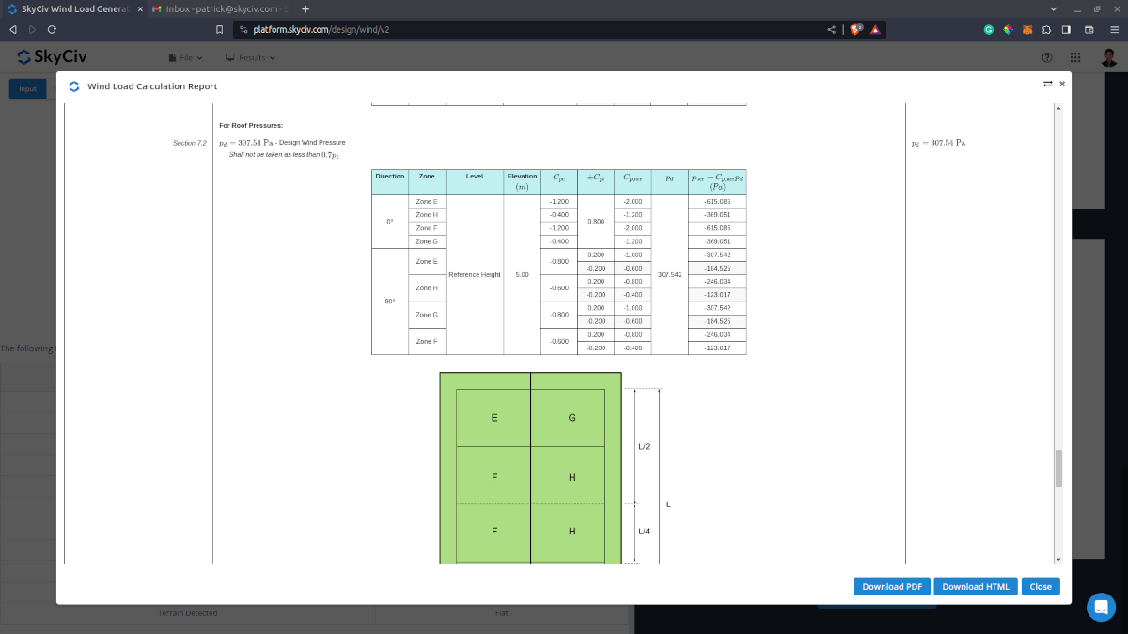This screenshot has height=634, width=1128.
Task: Open the SkyCiv help question mark icon
Action: 1047,57
